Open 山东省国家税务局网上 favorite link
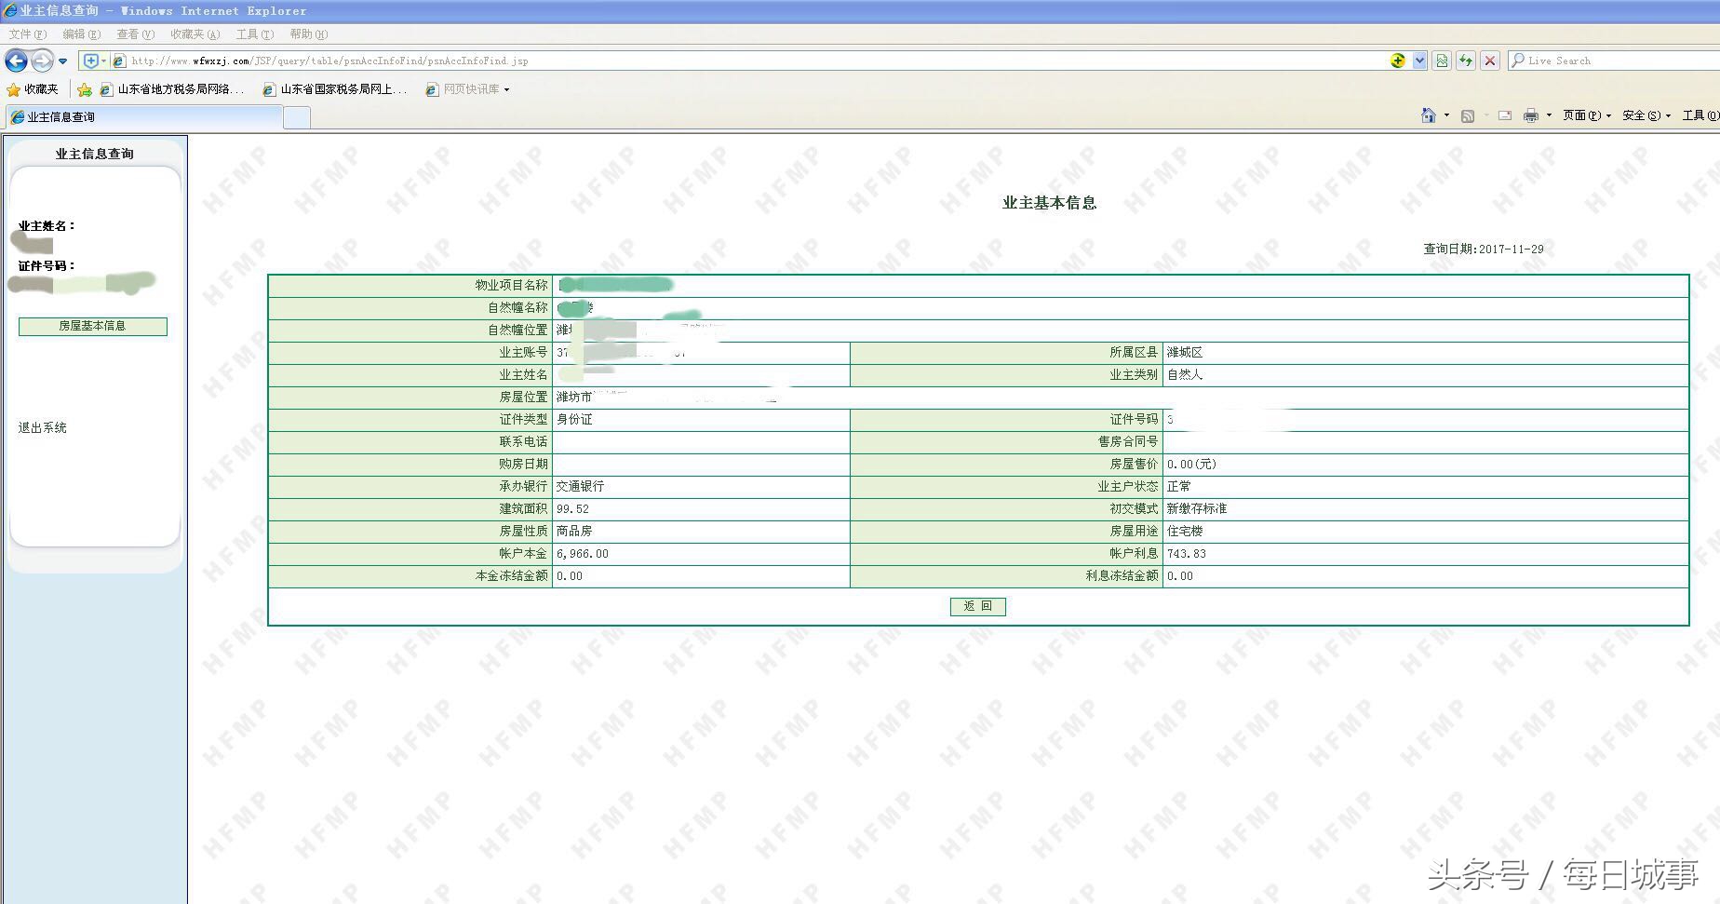The image size is (1720, 904). 335,89
